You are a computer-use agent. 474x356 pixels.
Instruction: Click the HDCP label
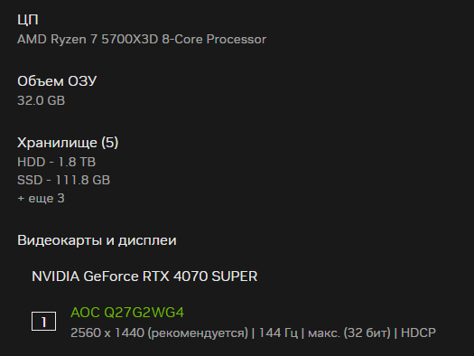(x=418, y=333)
